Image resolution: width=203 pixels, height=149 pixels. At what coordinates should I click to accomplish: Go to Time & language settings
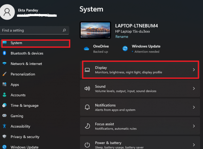24,105
